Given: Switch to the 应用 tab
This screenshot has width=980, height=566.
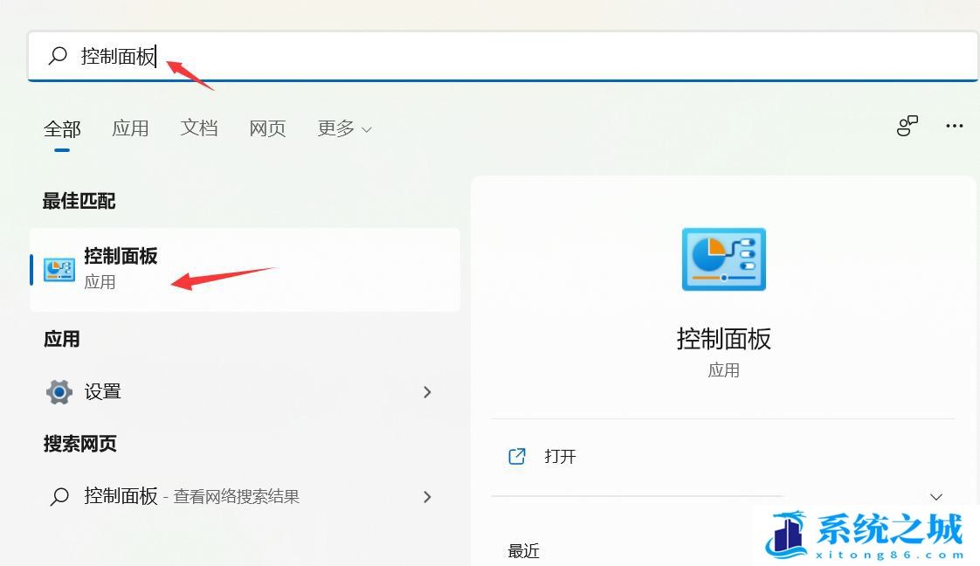Looking at the screenshot, I should (x=130, y=128).
